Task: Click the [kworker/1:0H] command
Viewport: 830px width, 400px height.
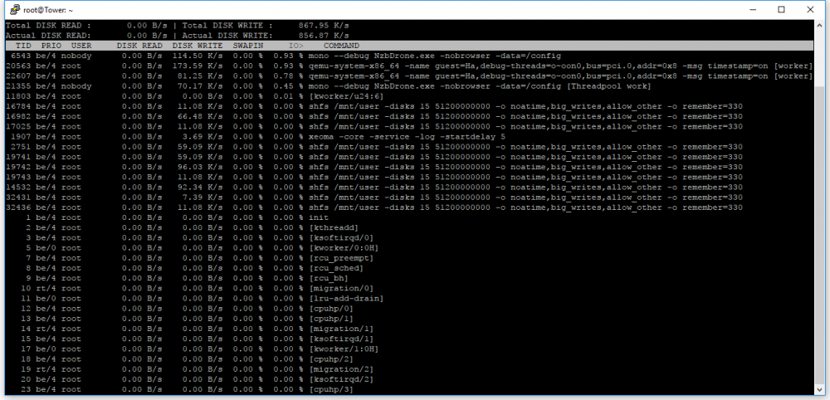Action: point(344,349)
